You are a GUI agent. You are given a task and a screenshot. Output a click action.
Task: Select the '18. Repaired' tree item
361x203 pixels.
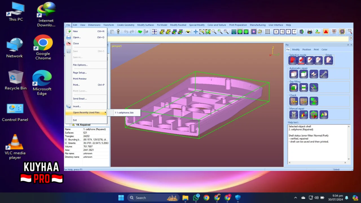tap(83, 125)
